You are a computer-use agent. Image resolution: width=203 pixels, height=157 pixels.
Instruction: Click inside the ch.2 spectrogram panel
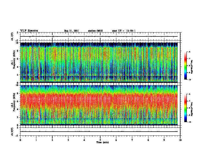99,105
